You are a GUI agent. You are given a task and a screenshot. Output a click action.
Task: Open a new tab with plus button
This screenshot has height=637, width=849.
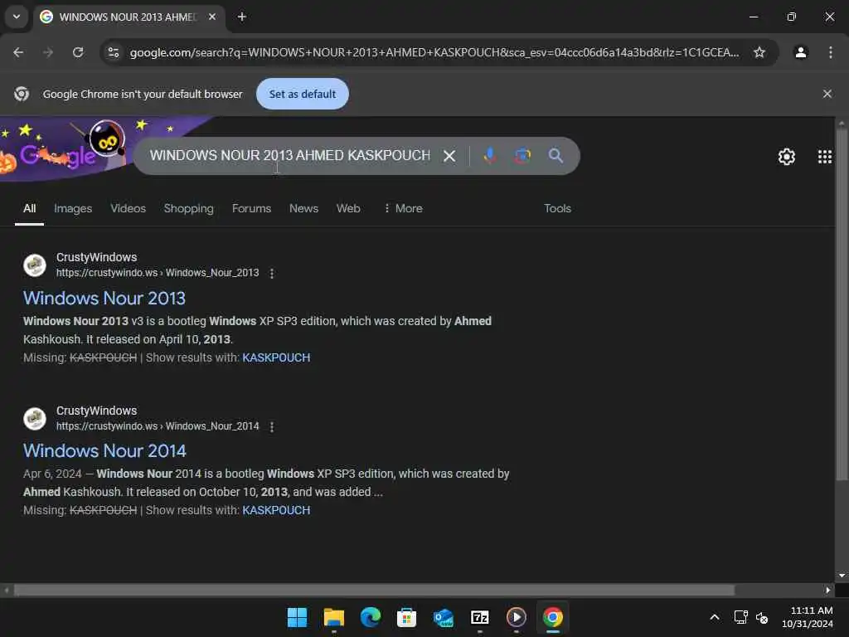pyautogui.click(x=242, y=17)
